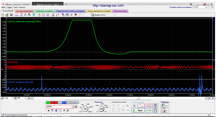The image size is (217, 117).
Task: Switch to Эффективность работы цилиндров tab
Action: click(x=70, y=11)
